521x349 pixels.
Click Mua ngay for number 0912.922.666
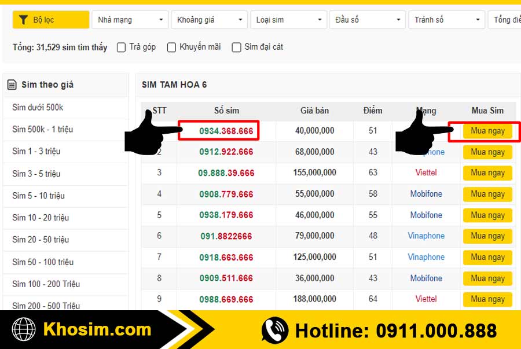(x=487, y=152)
